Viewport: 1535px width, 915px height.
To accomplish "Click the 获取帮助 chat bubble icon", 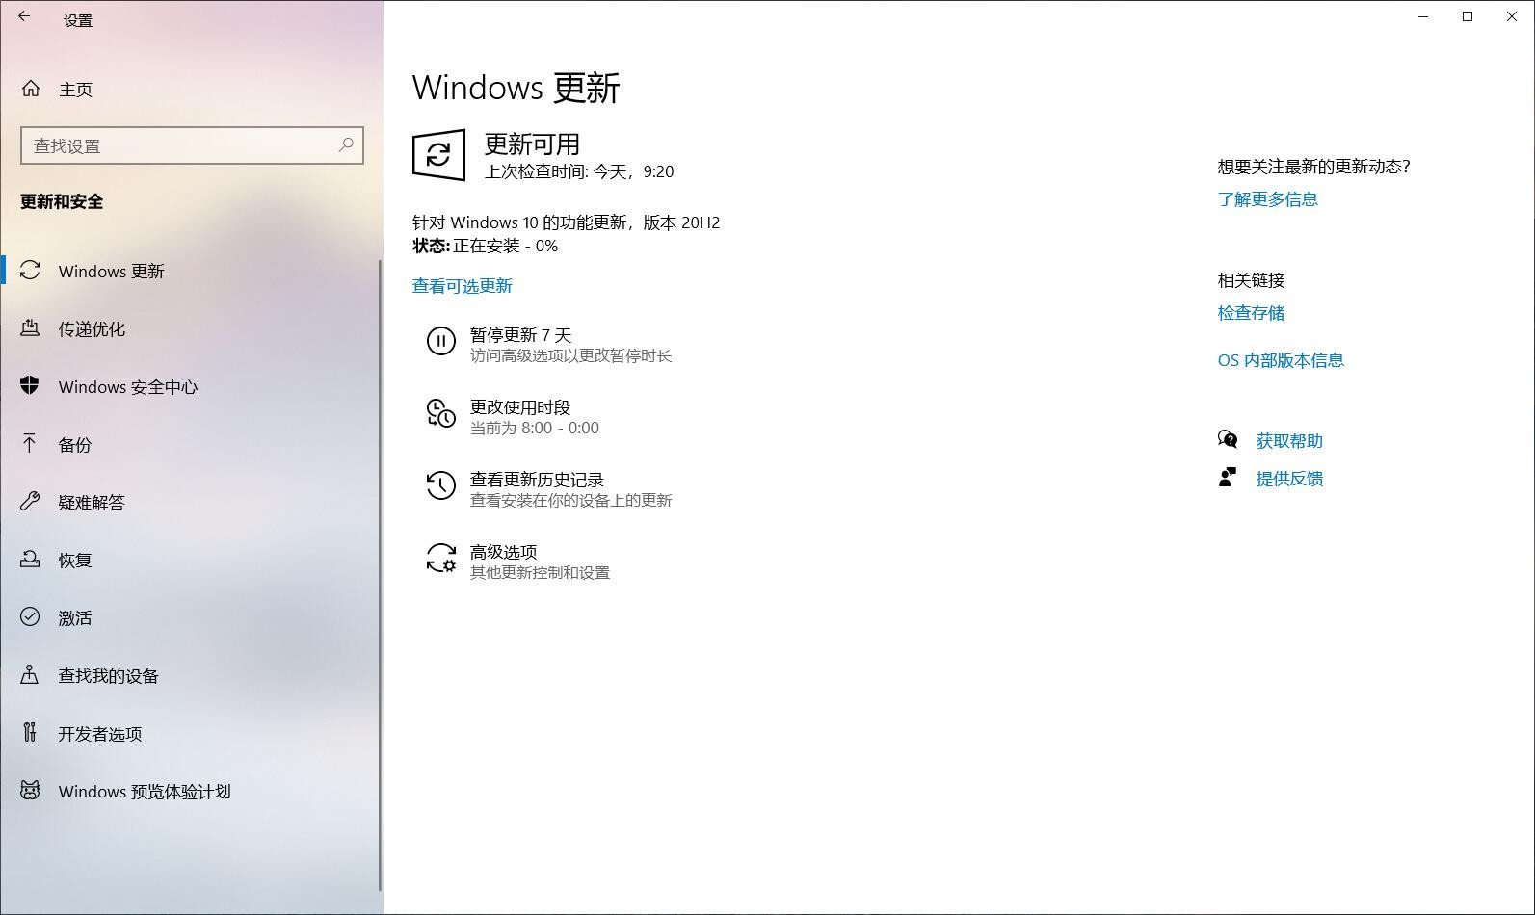I will (1228, 440).
